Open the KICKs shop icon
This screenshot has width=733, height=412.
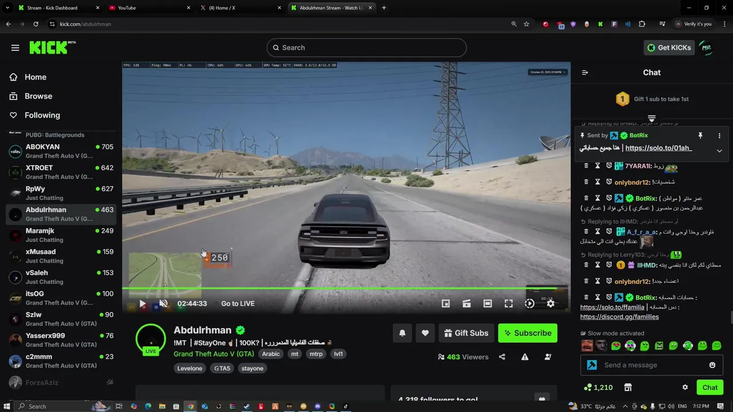click(628, 387)
